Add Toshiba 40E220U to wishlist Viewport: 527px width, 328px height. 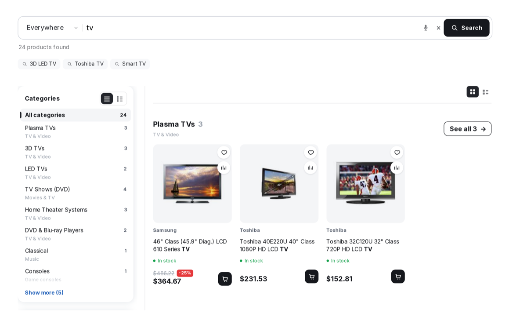pos(310,153)
